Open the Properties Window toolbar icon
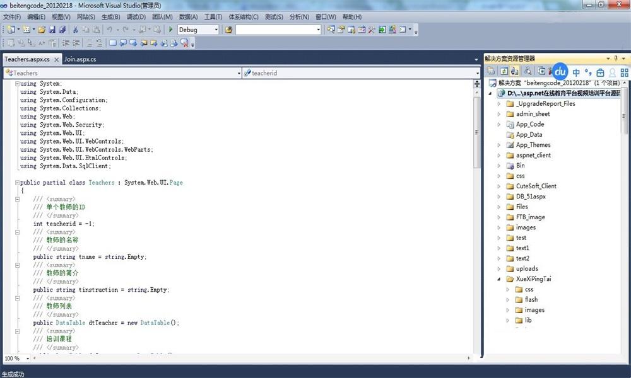 click(341, 30)
